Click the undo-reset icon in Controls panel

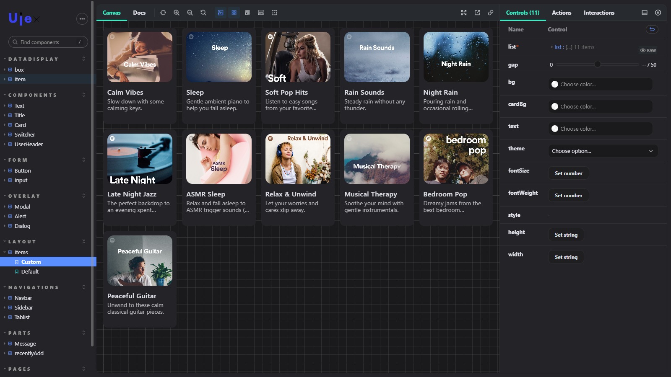click(651, 29)
